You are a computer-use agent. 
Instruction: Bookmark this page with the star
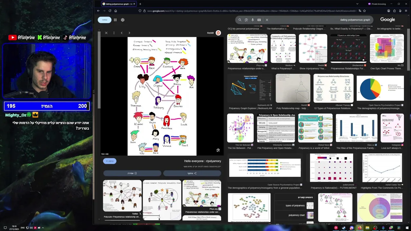point(364,11)
